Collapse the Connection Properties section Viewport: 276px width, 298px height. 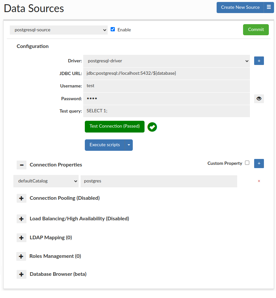point(22,165)
